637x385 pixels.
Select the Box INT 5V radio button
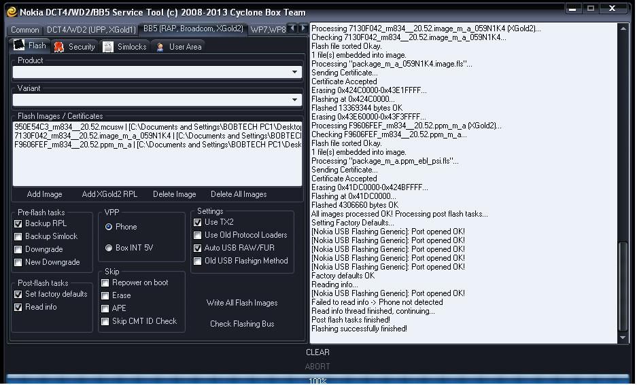[x=109, y=248]
